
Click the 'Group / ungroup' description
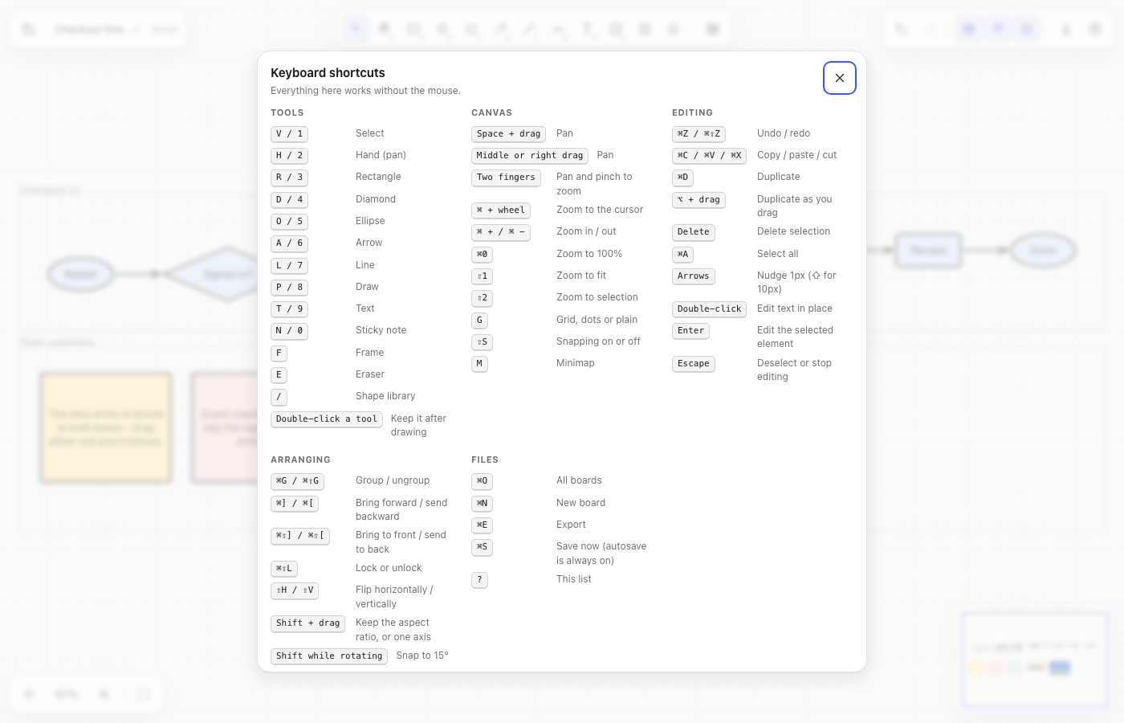[x=393, y=480]
